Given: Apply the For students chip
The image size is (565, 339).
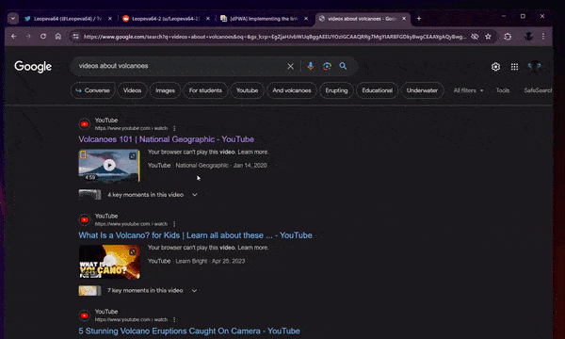Looking at the screenshot, I should coord(205,90).
